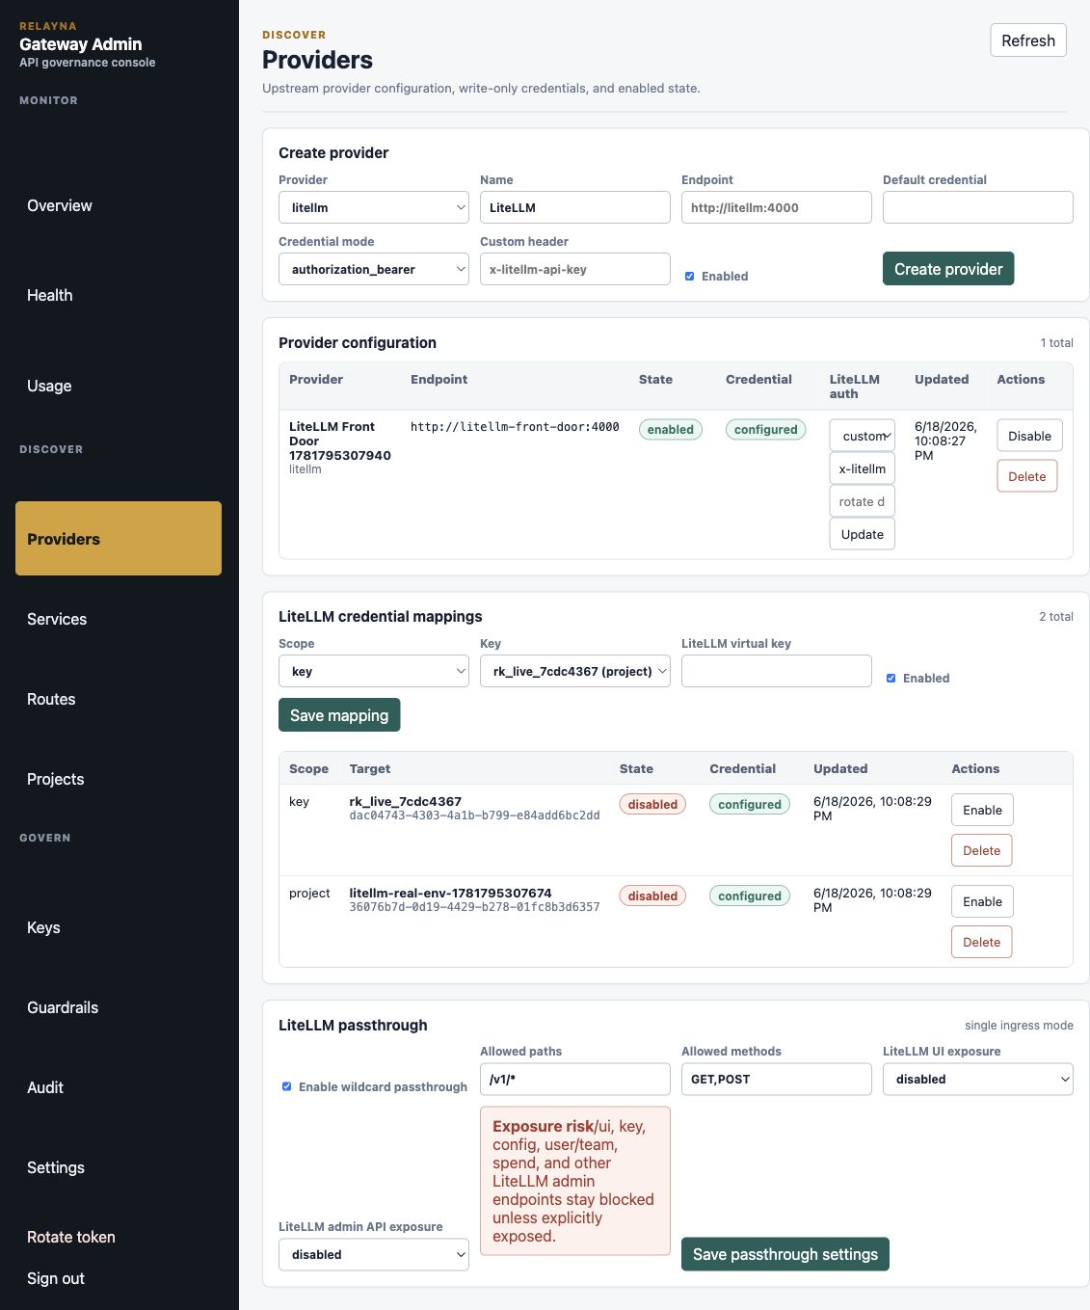Delete the litellm-real-env project mapping
The width and height of the screenshot is (1090, 1310).
coord(982,942)
